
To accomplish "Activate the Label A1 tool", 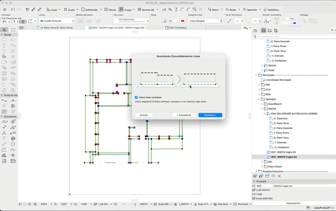I will [13, 133].
